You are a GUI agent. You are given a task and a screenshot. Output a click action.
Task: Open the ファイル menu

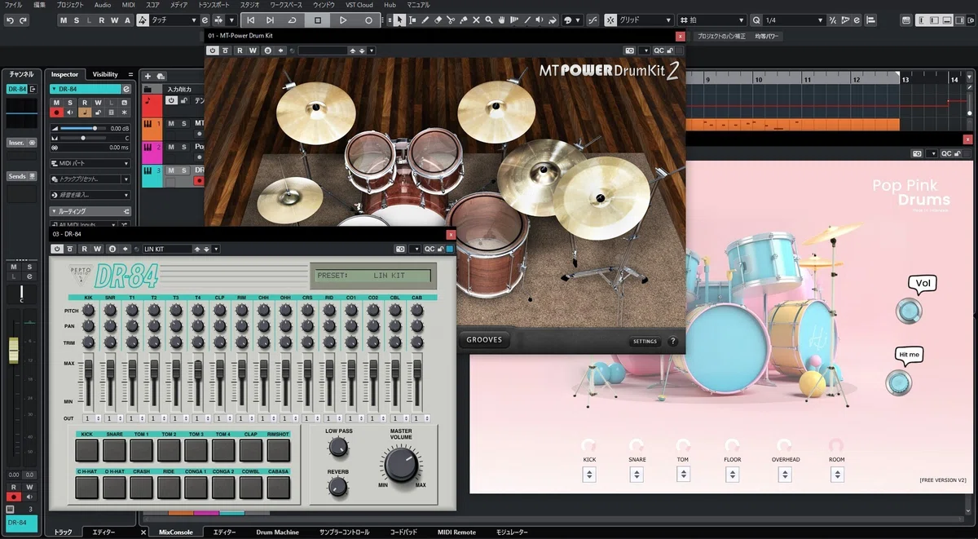(14, 5)
